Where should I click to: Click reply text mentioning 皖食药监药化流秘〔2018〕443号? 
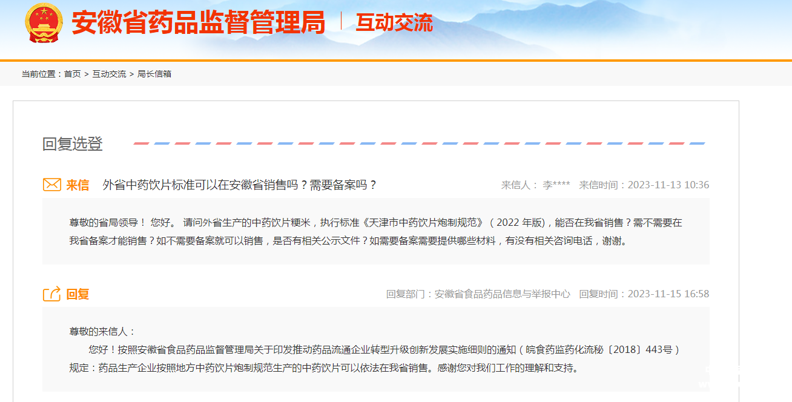[384, 349]
